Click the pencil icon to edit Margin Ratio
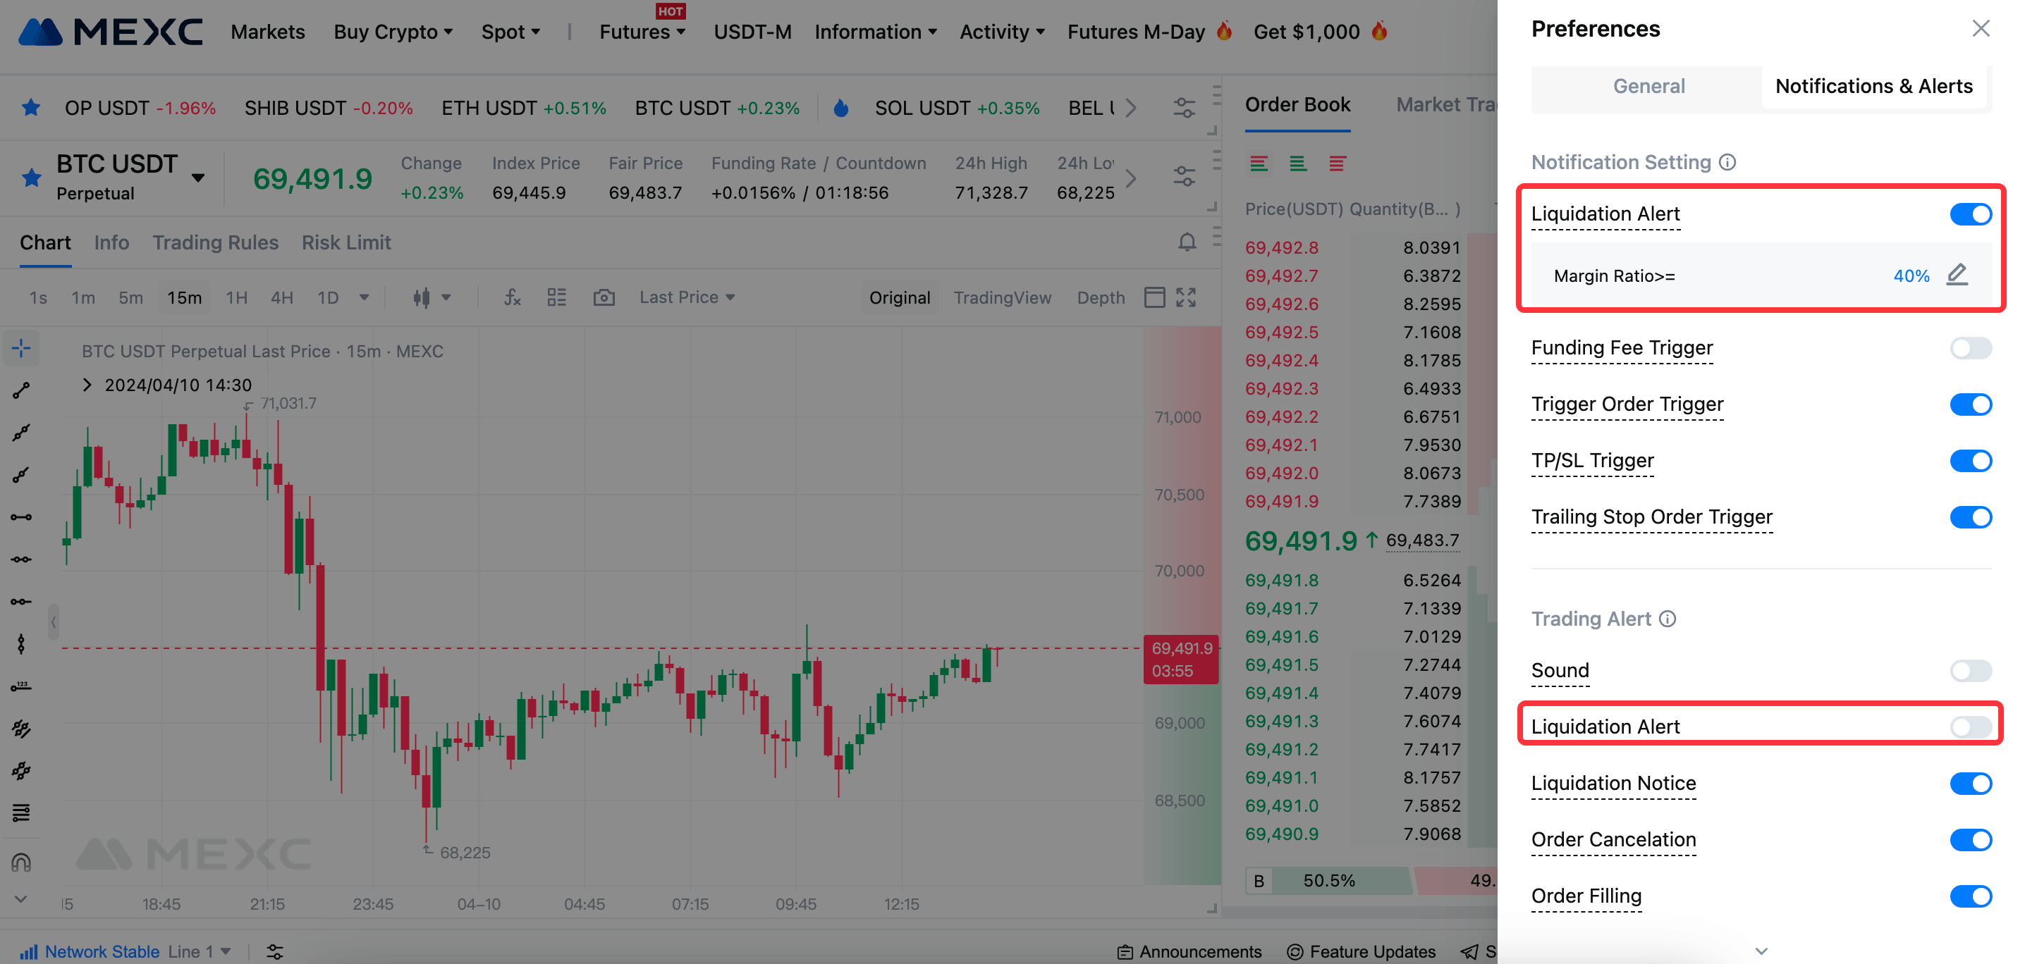Screen dimensions: 2025x964 (x=1957, y=275)
